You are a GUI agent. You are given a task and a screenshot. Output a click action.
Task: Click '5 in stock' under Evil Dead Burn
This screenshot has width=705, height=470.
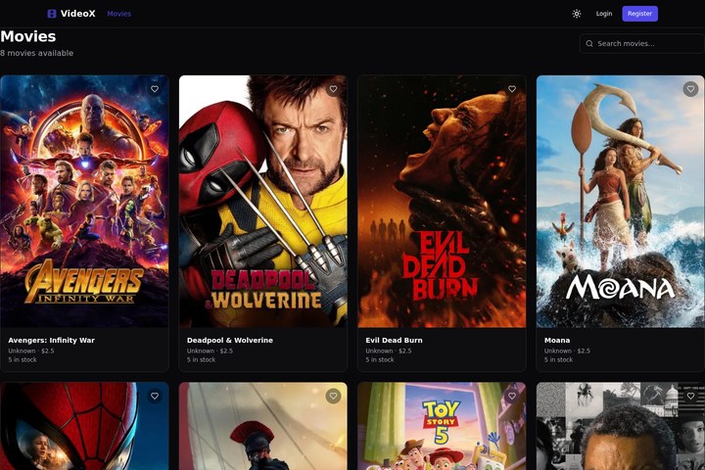[x=380, y=359]
